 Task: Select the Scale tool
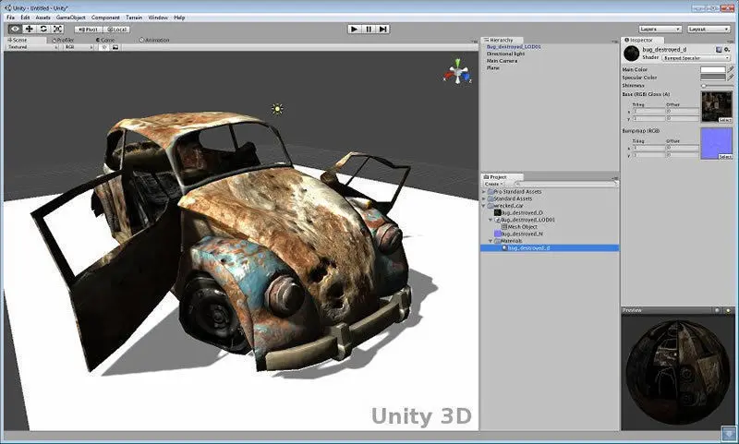click(57, 30)
